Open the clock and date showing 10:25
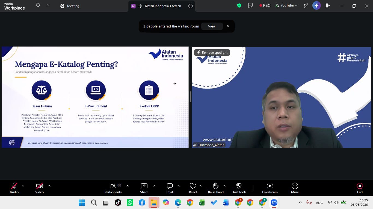This screenshot has height=209, width=373. (x=360, y=202)
